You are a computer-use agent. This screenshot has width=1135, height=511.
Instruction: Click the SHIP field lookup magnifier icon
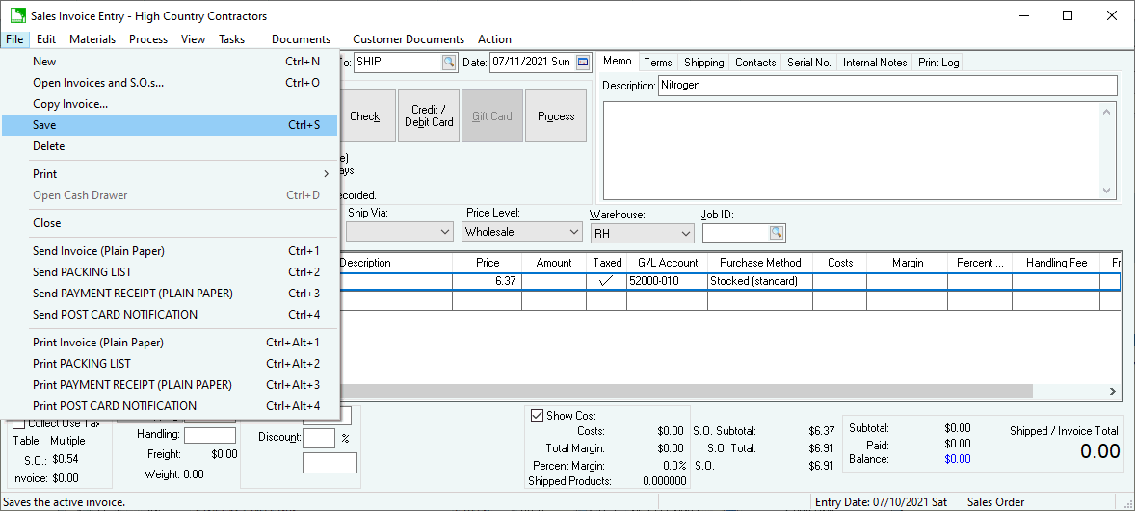coord(448,63)
